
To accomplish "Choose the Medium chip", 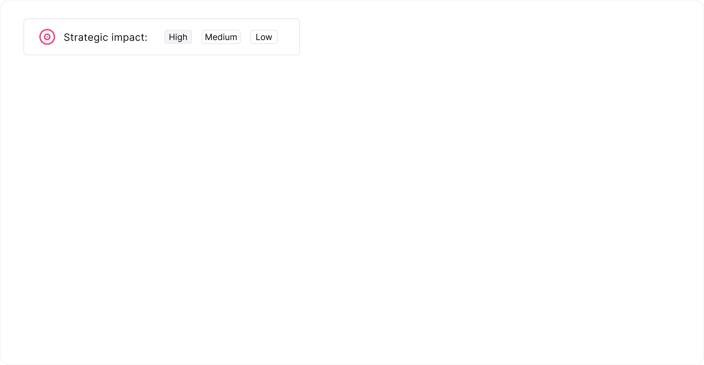I will (221, 37).
